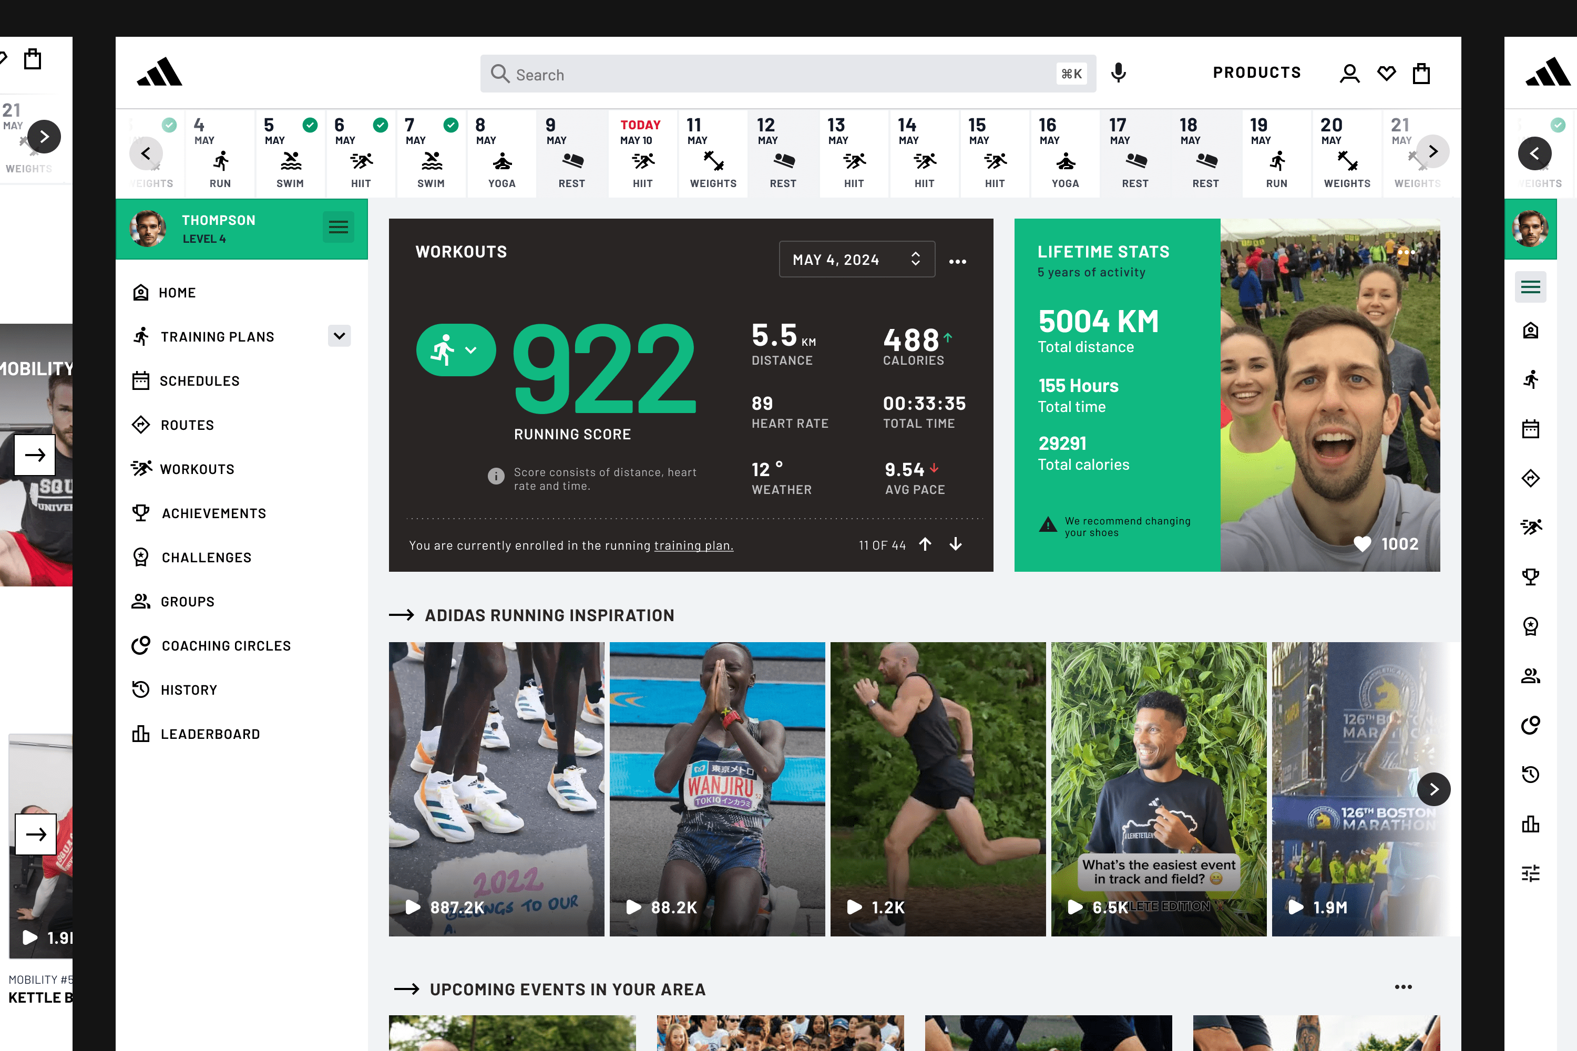
Task: Click the Groups icon in sidebar
Action: 141,601
